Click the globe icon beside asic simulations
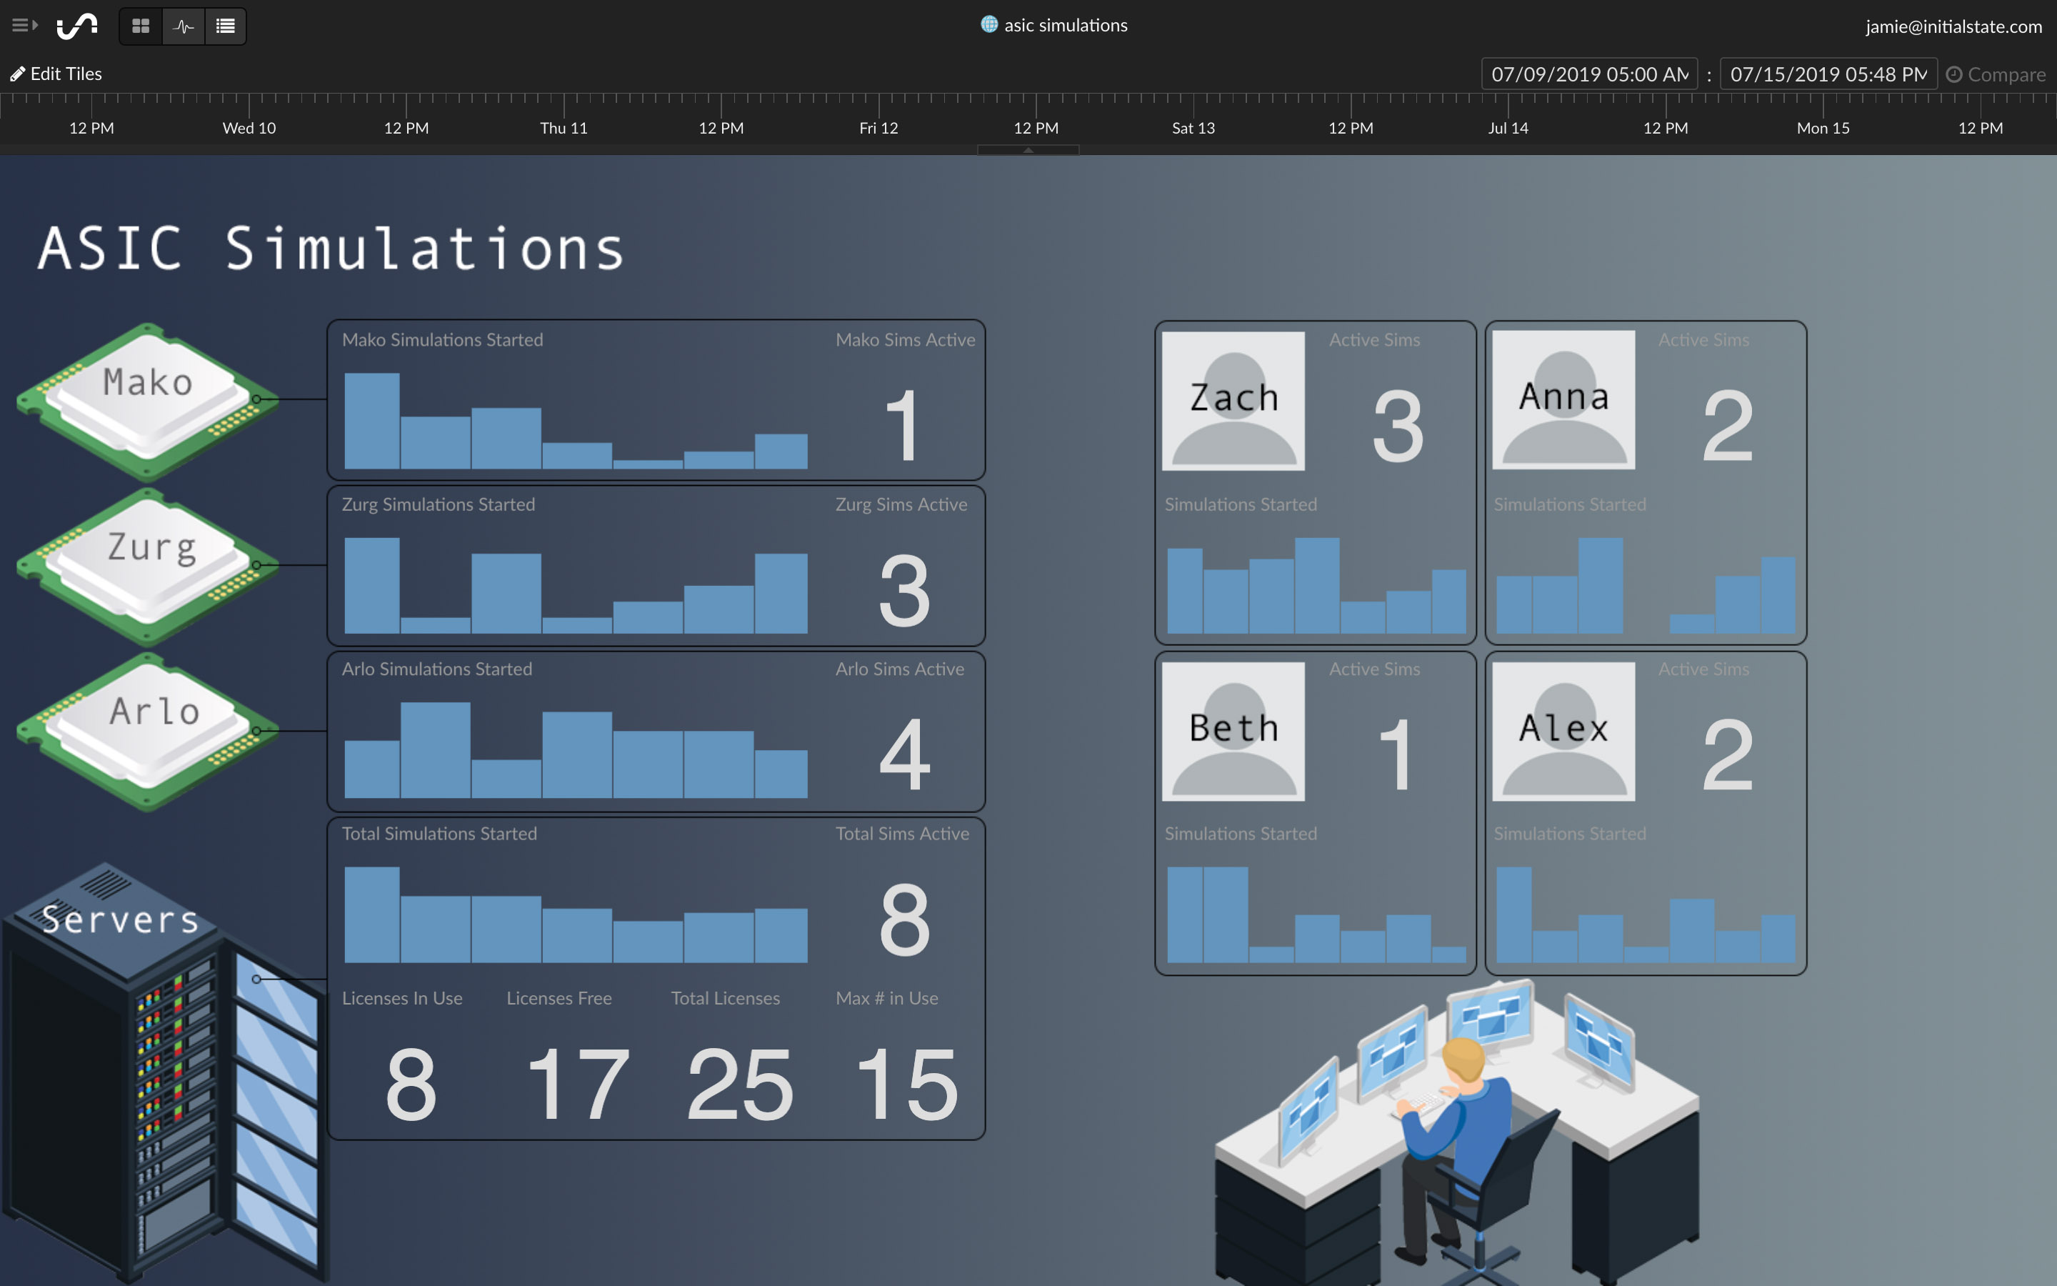 tap(989, 25)
